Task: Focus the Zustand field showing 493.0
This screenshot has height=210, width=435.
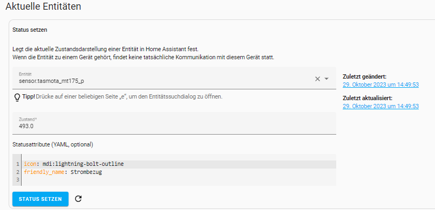Action: coord(174,123)
